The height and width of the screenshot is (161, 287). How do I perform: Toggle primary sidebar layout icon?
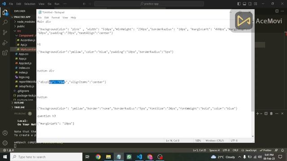click(x=239, y=4)
